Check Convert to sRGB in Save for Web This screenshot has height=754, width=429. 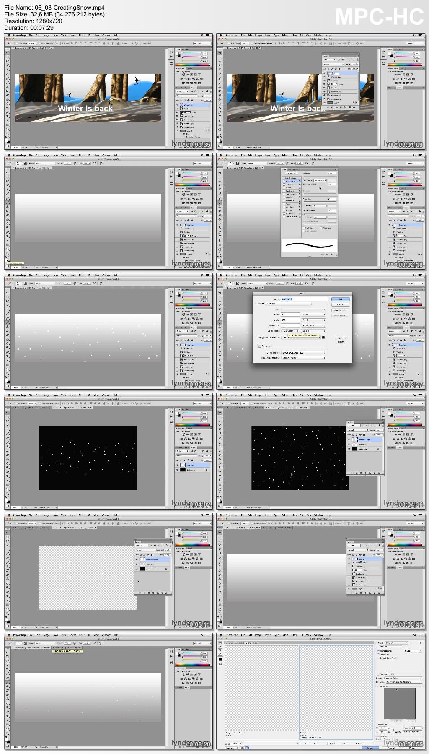coord(378,674)
